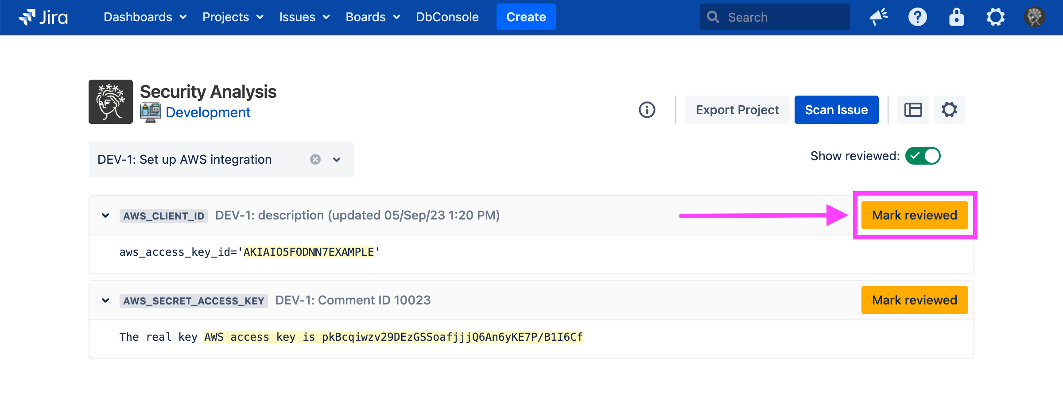1063x408 pixels.
Task: Open Security Analysis settings gear icon
Action: pos(949,110)
